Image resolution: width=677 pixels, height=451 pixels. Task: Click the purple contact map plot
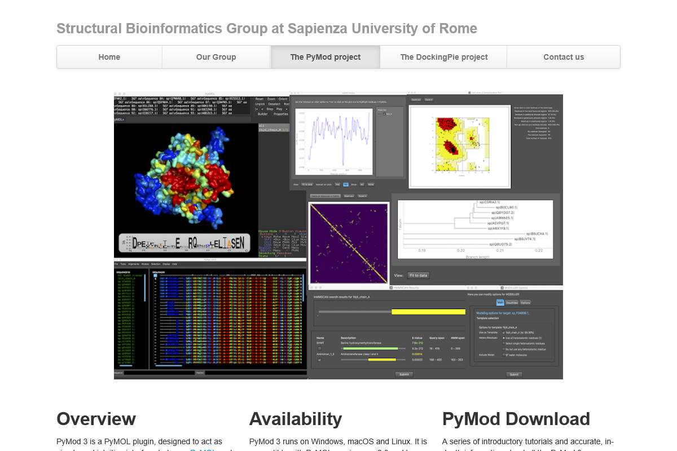(x=348, y=243)
